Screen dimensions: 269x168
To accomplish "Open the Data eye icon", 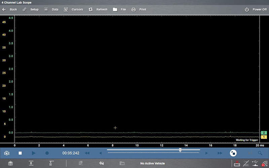I will 46,10.
